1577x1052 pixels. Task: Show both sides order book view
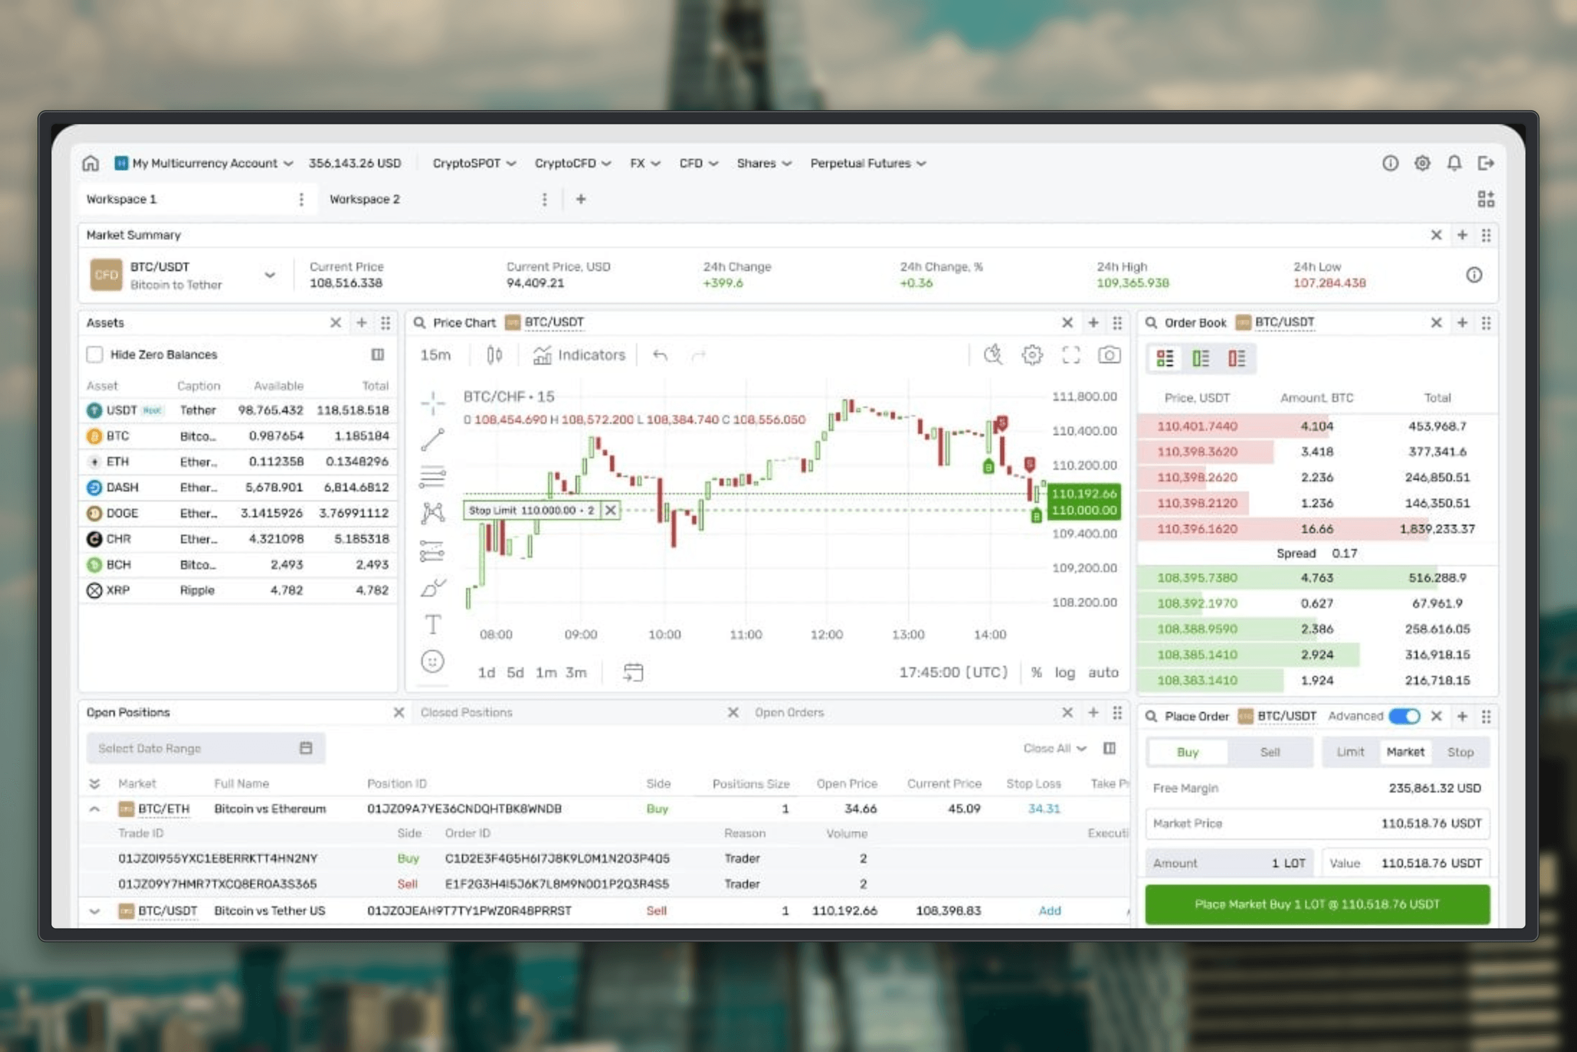[x=1165, y=358]
